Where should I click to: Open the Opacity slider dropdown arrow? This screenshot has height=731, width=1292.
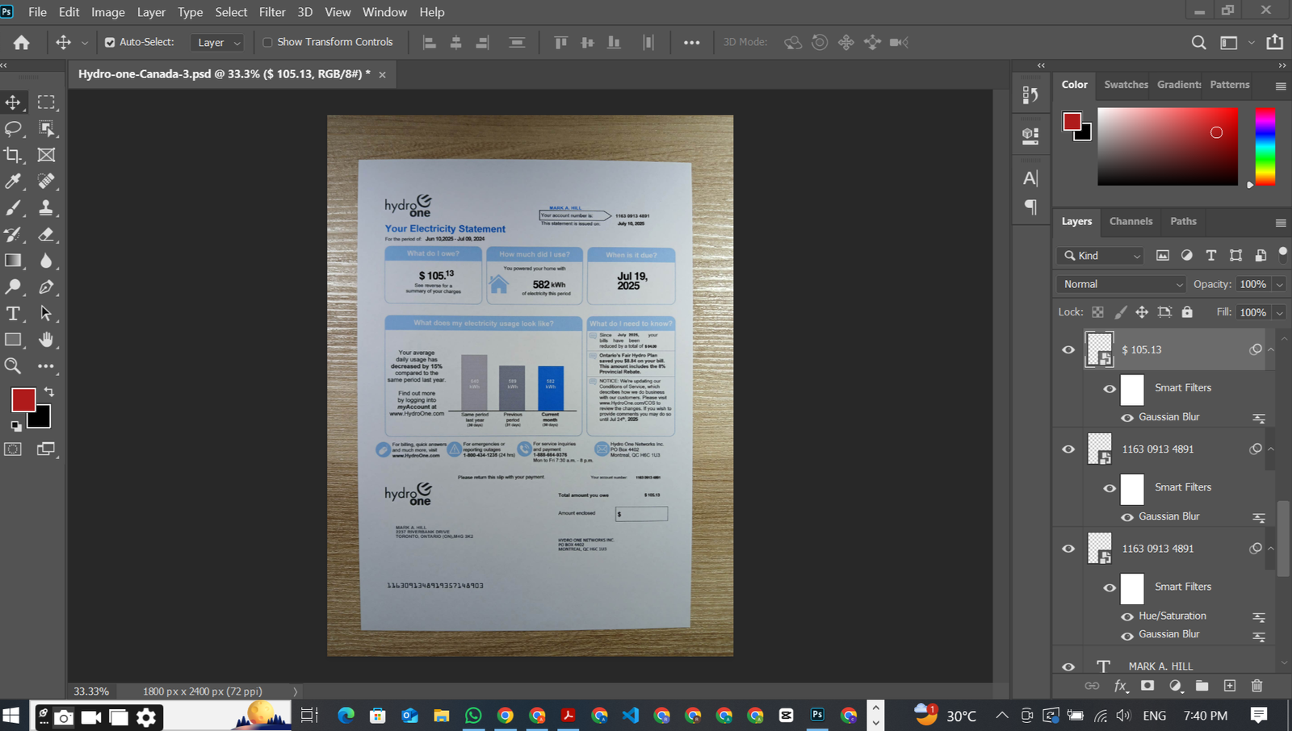point(1279,285)
